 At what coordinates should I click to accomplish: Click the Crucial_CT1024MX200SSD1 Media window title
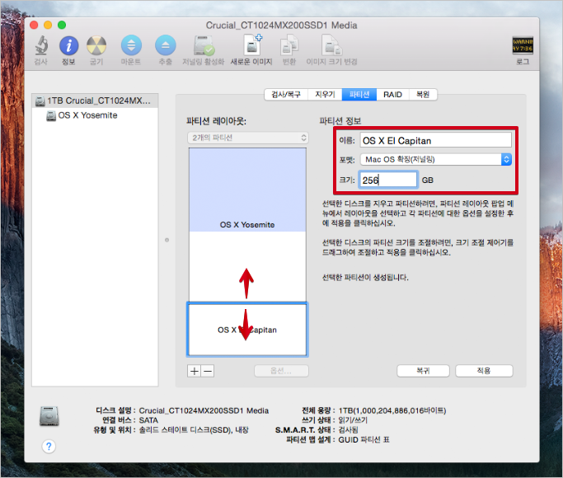point(282,25)
